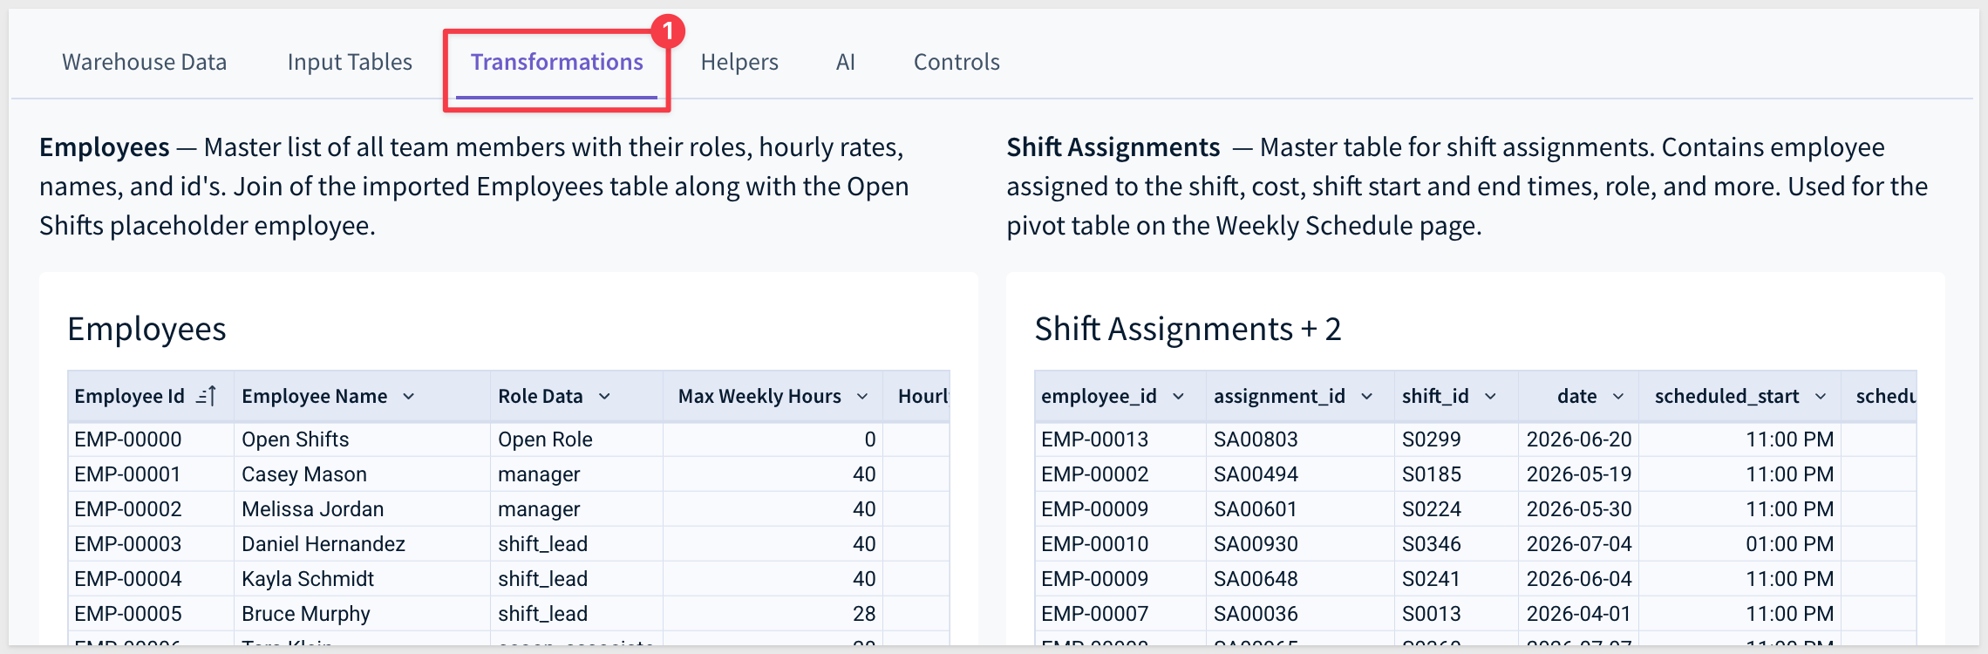This screenshot has width=1988, height=654.
Task: Click the Bruce Murphy name cell
Action: click(x=362, y=614)
